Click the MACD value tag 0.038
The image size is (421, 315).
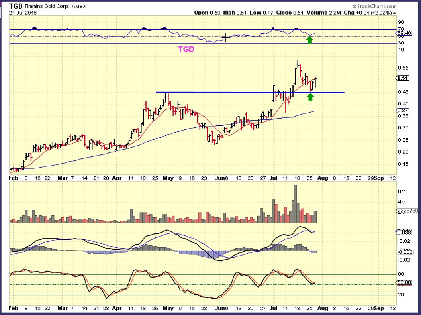(x=404, y=233)
